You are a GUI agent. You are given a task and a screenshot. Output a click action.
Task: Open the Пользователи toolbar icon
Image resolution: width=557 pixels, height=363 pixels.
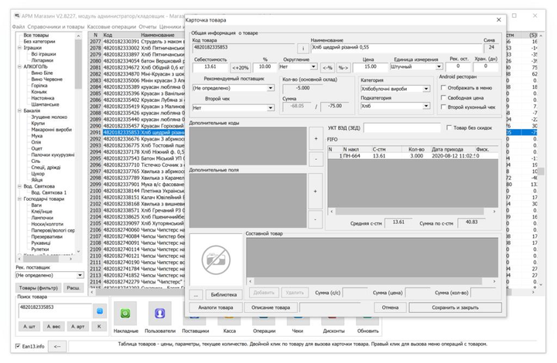click(160, 314)
